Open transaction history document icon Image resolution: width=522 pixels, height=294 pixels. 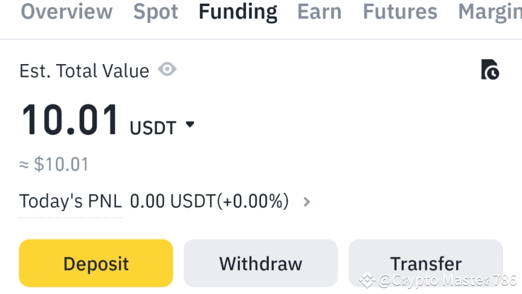click(490, 70)
